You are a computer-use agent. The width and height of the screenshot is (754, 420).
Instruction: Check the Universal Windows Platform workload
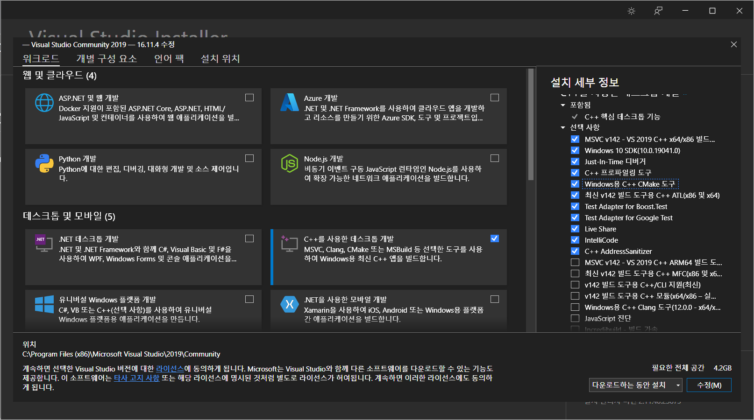coord(249,299)
